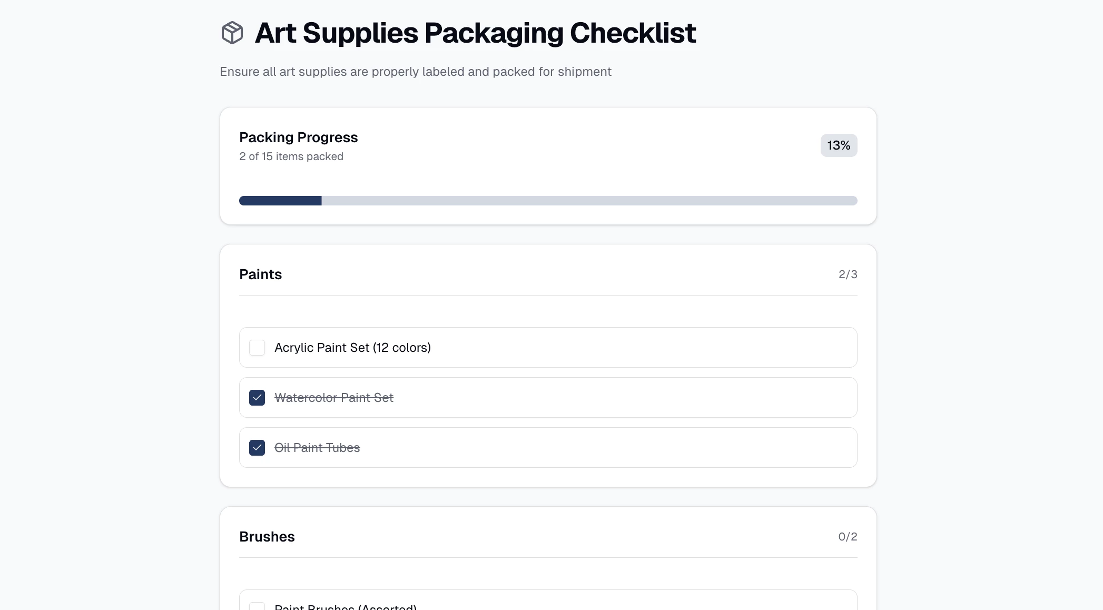1103x610 pixels.
Task: Click the package box icon beside the title
Action: tap(232, 33)
